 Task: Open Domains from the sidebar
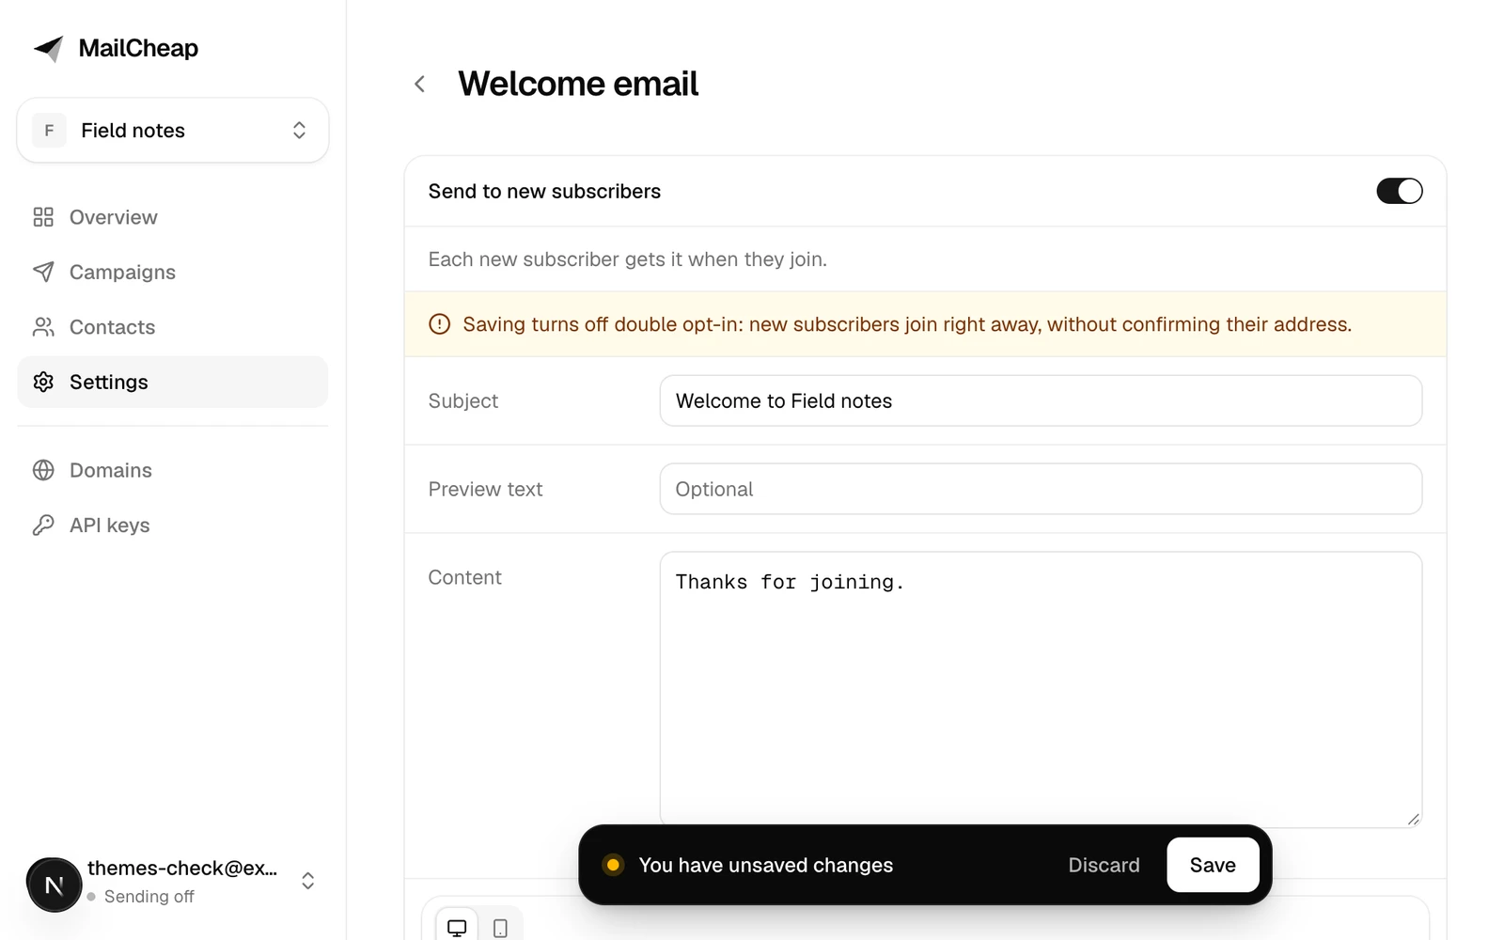(x=173, y=470)
